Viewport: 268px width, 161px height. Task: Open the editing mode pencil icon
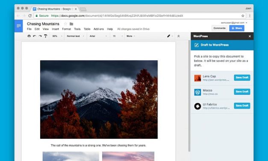[168, 36]
